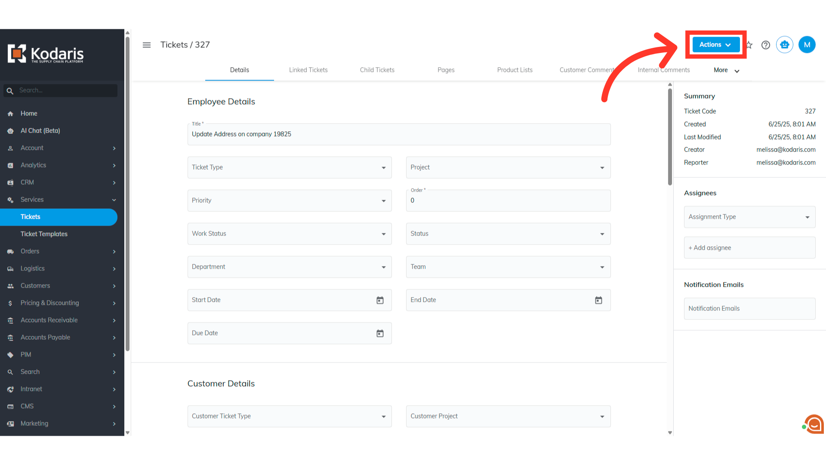This screenshot has width=826, height=465.
Task: Click the Actions button
Action: 715,45
